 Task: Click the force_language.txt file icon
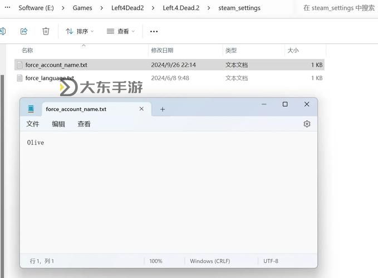point(20,78)
